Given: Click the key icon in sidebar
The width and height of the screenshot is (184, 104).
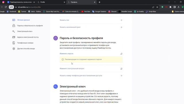Looking at the screenshot, I should (14, 31).
